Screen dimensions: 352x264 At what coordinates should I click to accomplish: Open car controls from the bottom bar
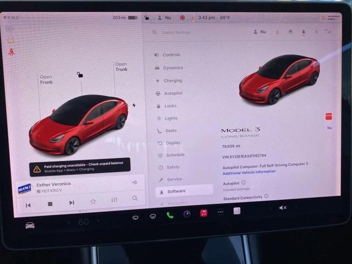point(30,226)
